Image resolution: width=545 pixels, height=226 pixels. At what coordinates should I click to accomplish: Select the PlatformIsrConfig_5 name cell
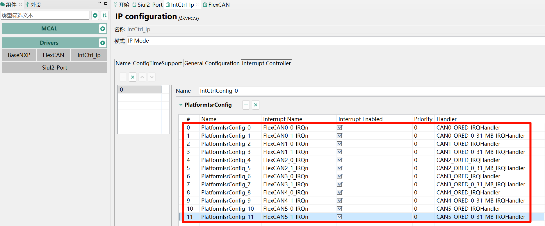click(x=226, y=168)
